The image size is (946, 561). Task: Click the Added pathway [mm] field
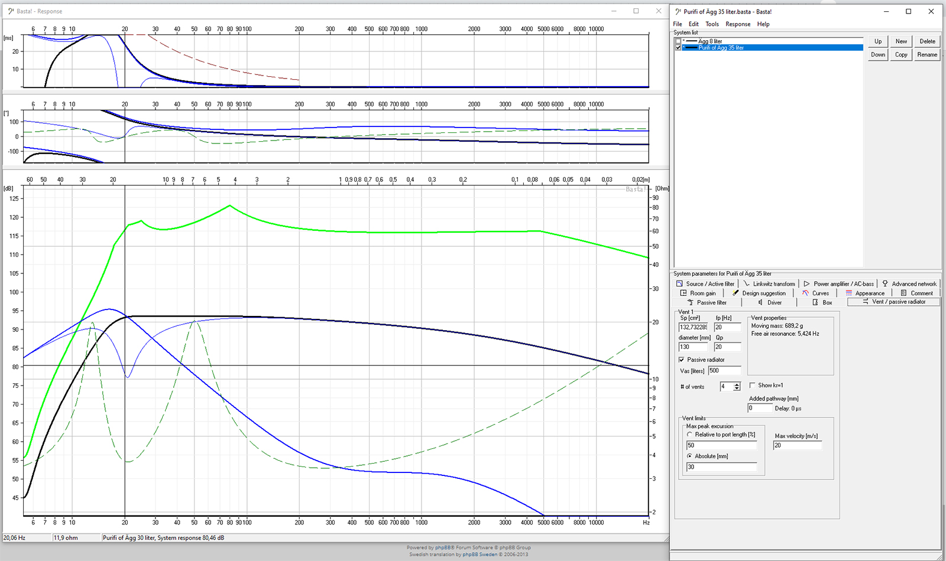(x=760, y=408)
